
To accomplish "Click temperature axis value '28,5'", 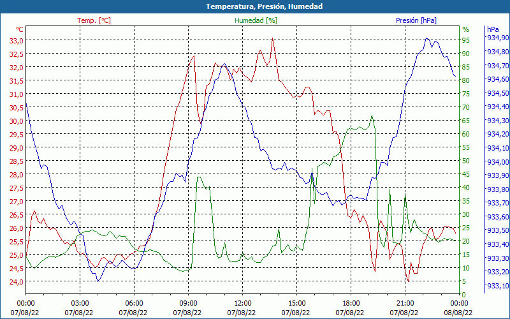I will tap(17, 161).
